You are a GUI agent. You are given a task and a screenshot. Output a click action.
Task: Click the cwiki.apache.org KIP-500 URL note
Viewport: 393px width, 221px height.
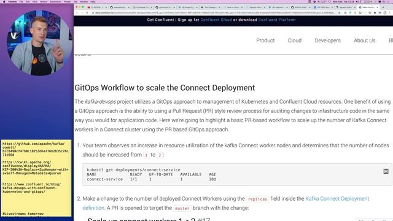pos(36,168)
